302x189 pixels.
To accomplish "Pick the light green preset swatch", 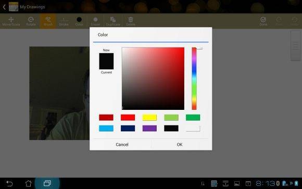I will point(171,117).
